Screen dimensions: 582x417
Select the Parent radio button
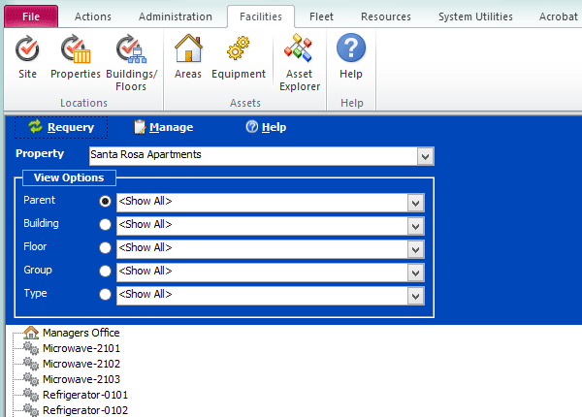[105, 202]
